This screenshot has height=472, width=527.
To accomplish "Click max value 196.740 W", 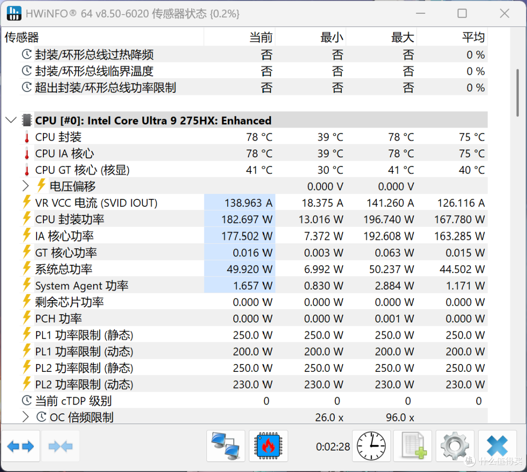I will (388, 219).
